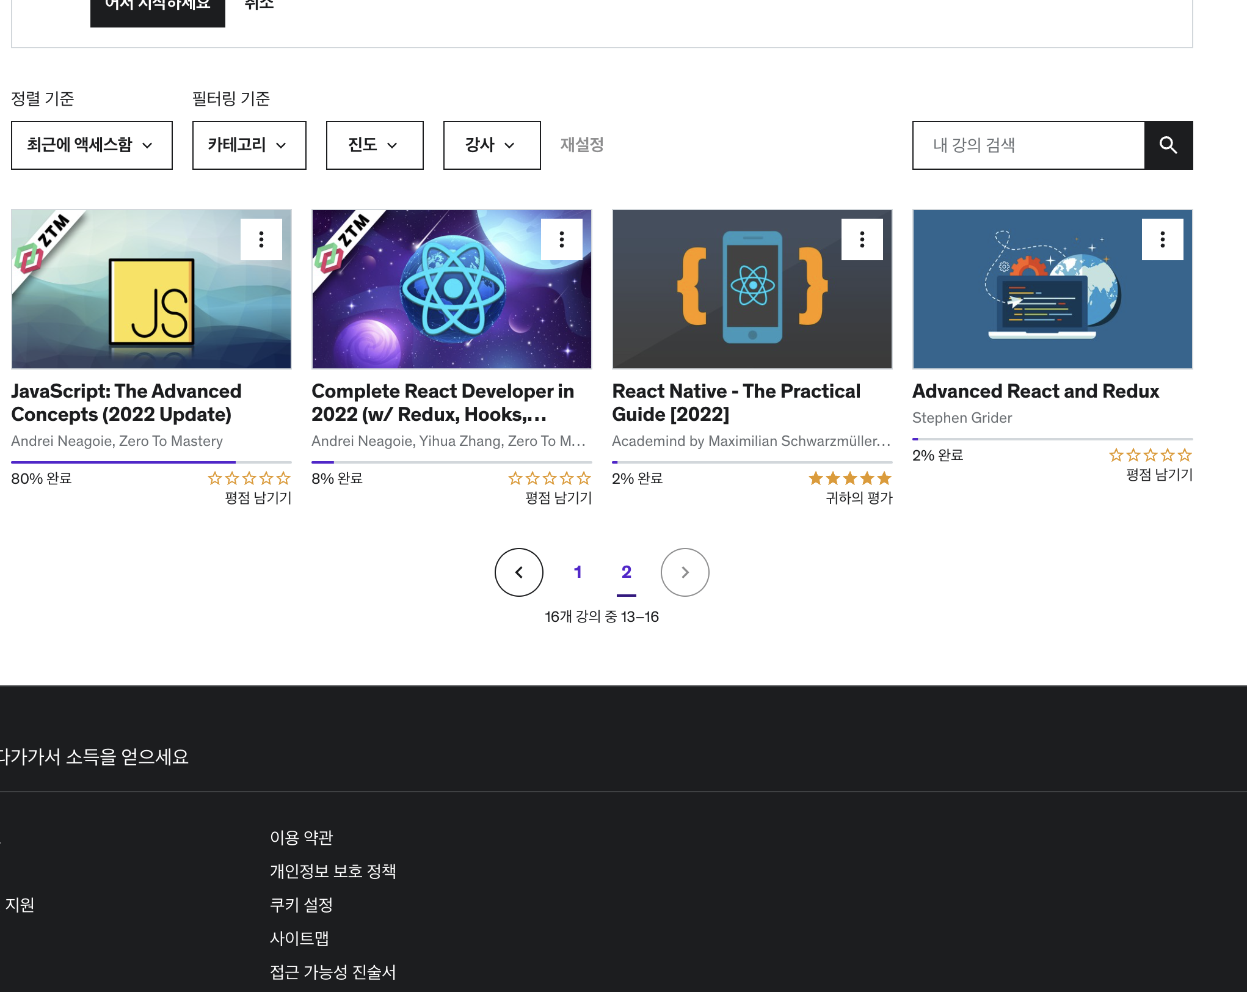Click the 80% 완료 label
Screen dimensions: 1247x992
click(42, 478)
